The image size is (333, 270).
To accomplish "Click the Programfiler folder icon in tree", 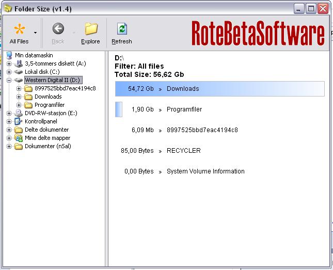I will 28,105.
